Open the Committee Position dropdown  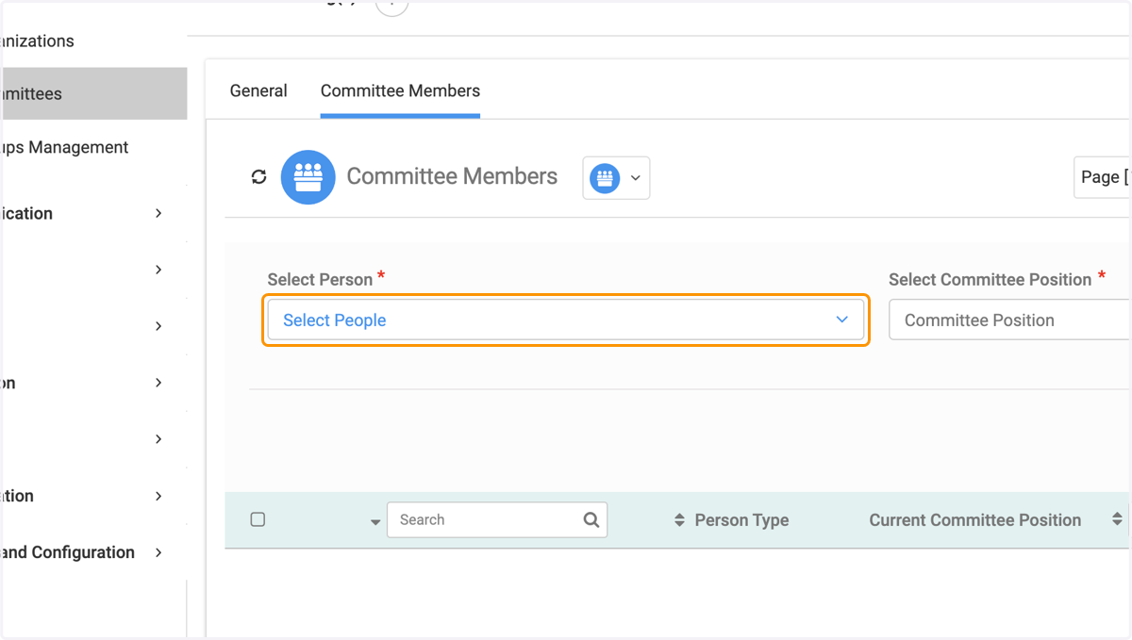1010,320
